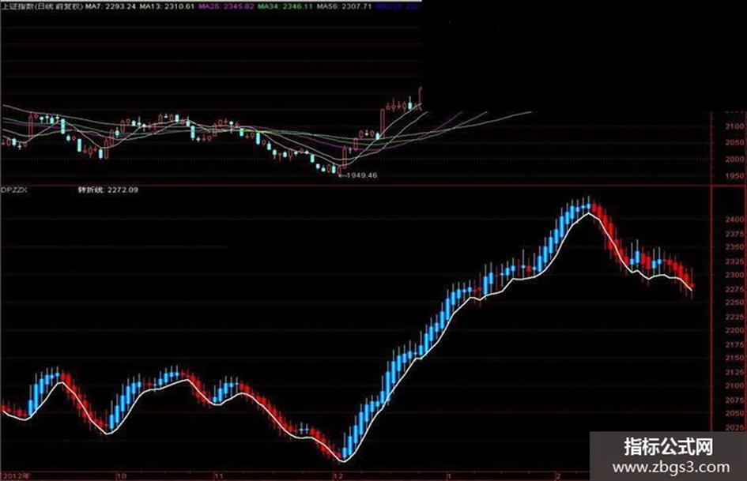Viewport: 747px width, 481px height.
Task: Click the DPZZX indicator name label
Action: [14, 190]
